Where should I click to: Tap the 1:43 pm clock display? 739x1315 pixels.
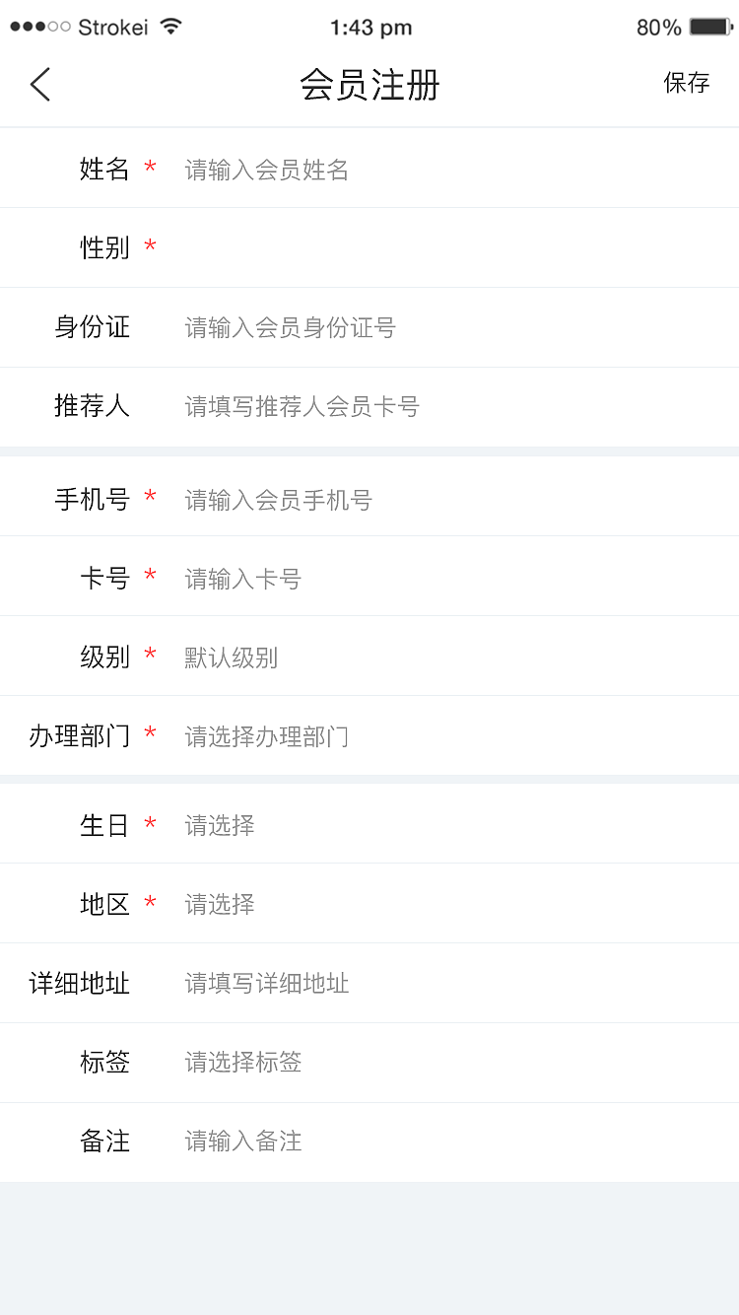click(370, 27)
